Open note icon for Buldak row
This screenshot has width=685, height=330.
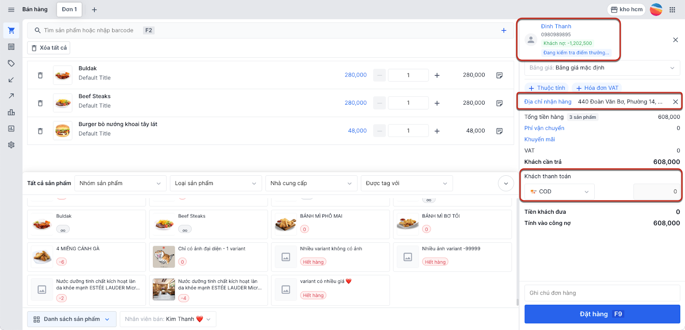(x=499, y=75)
